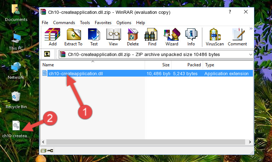Screen dimensions: 272x162
Task: Sort by Packed column header
Action: point(187,65)
